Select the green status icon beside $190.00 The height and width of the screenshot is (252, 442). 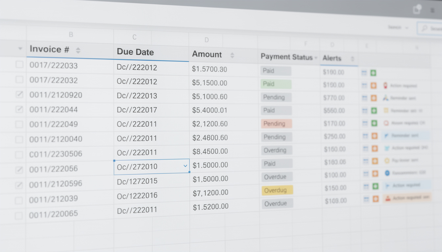point(374,73)
